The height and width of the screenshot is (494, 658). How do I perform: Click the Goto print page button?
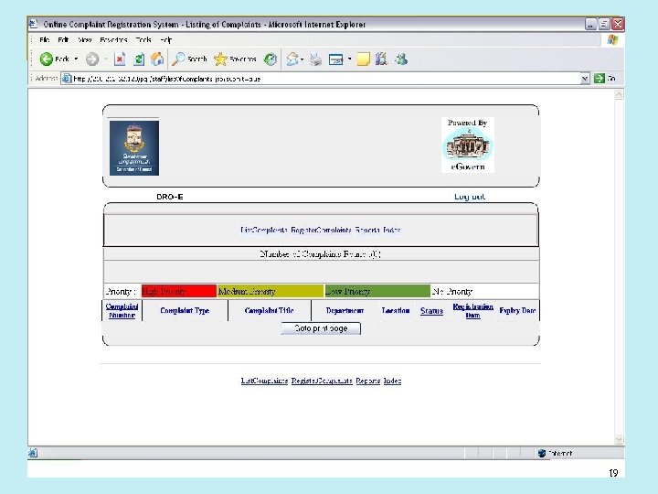[321, 328]
